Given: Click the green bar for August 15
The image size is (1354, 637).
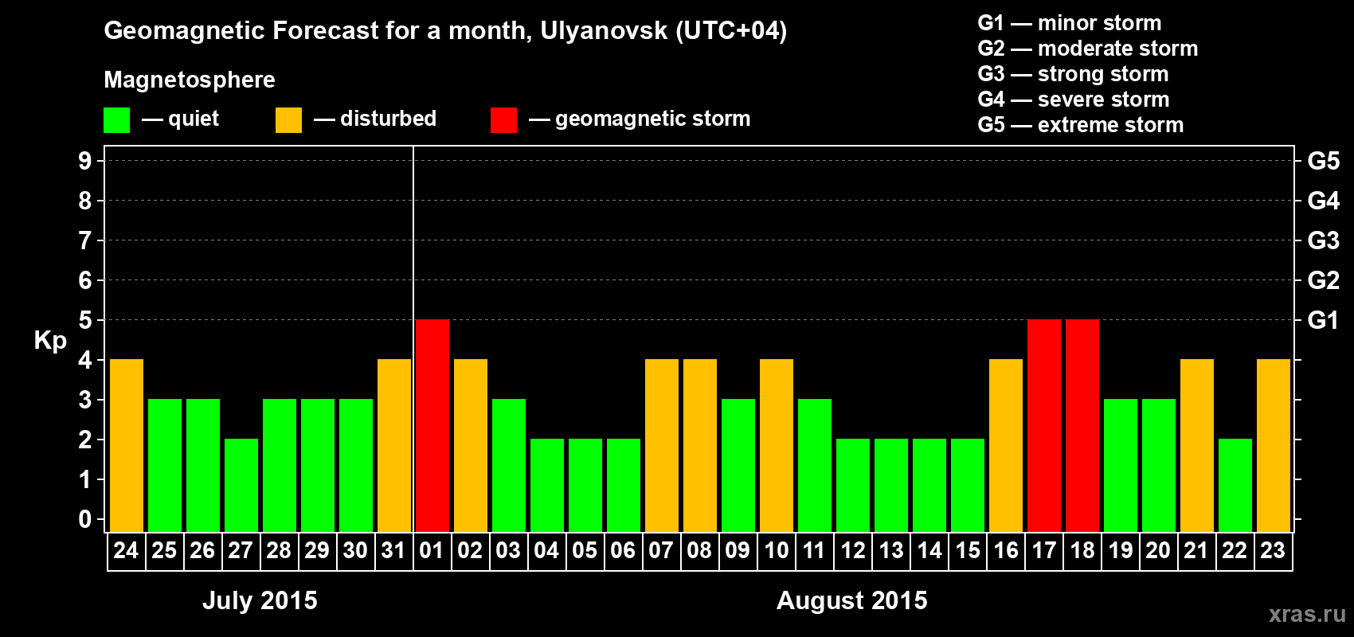Looking at the screenshot, I should [x=968, y=485].
